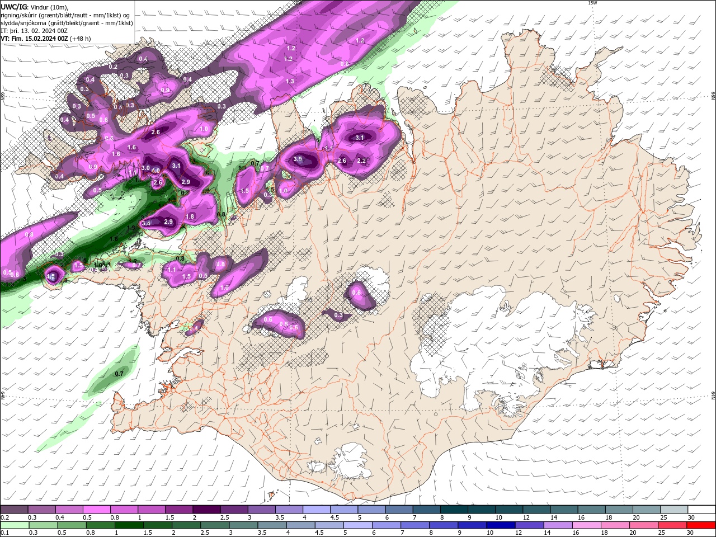Click the '0.2' label on the snow scale

[x=4, y=517]
